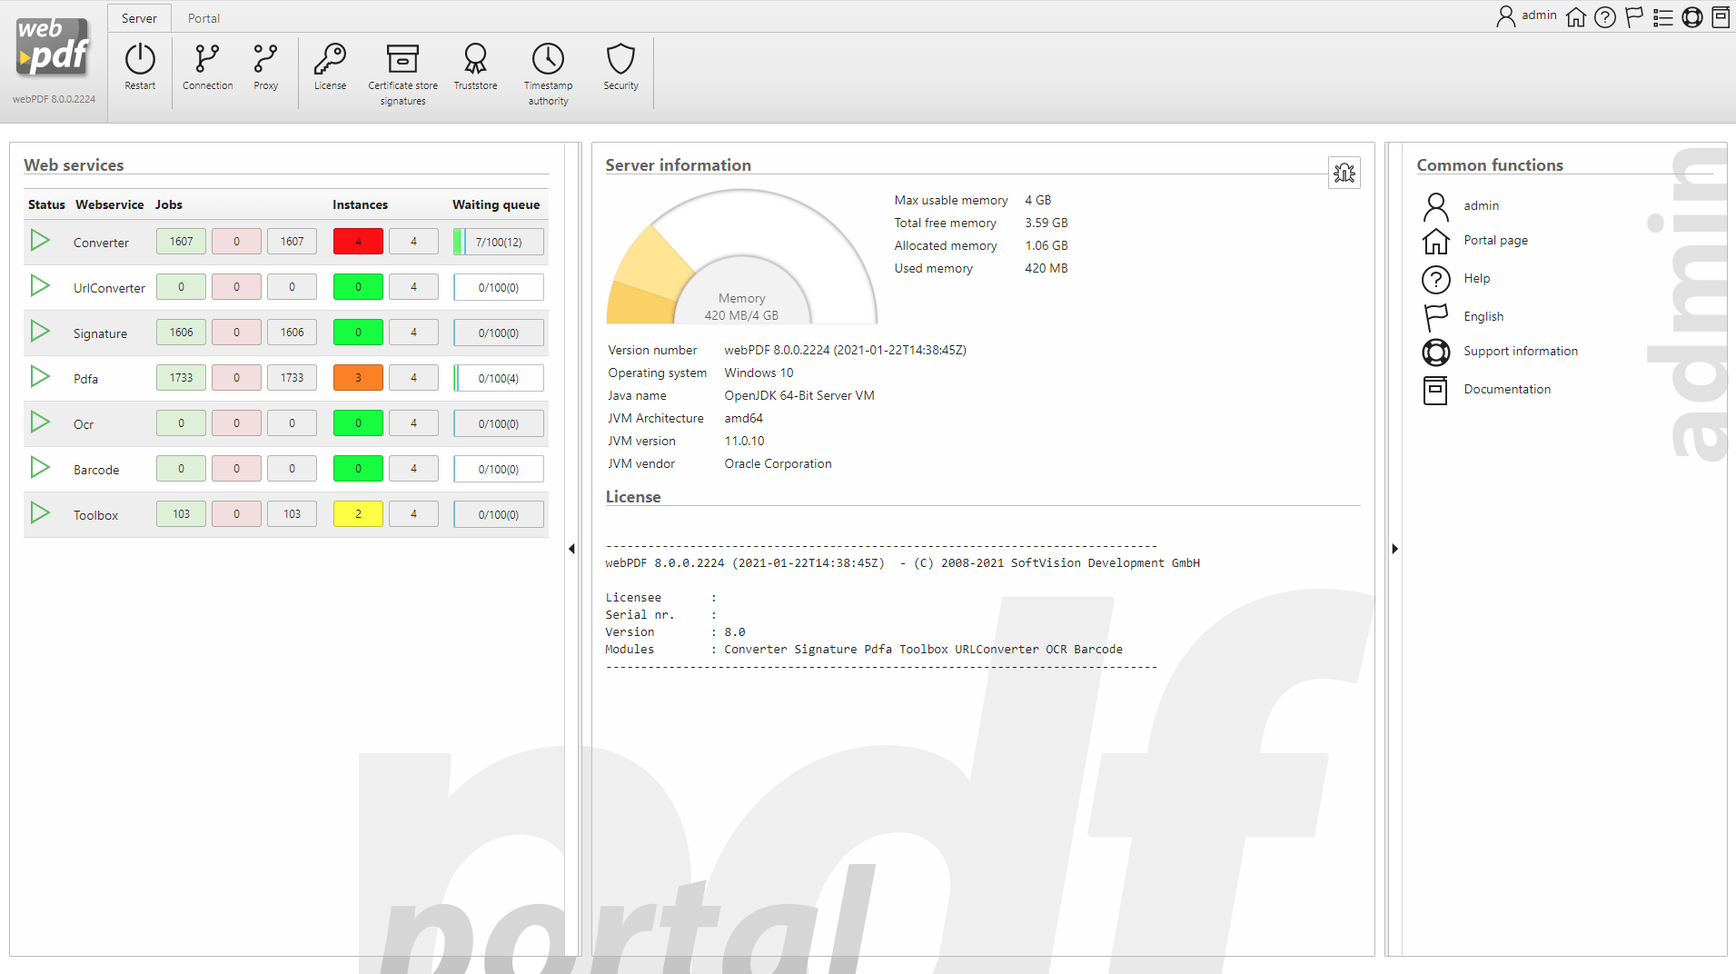Collapse the Web services panel
The width and height of the screenshot is (1736, 974).
point(571,549)
